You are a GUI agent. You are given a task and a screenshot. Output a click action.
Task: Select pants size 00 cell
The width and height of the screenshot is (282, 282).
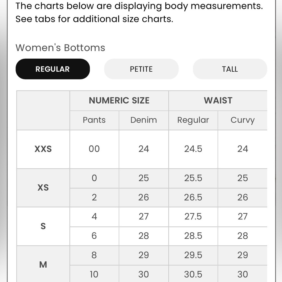pos(94,149)
